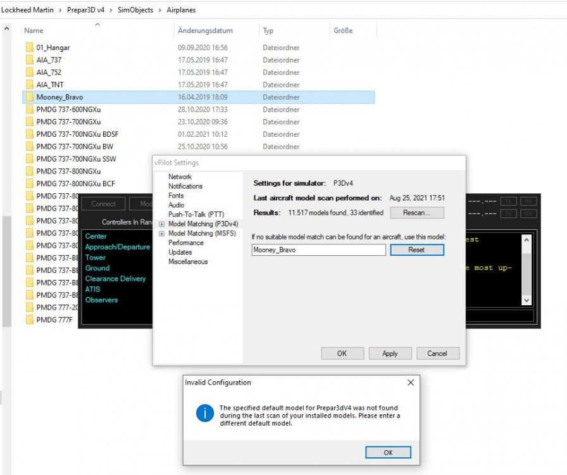Close the Invalid Configuration dialog with X
This screenshot has width=567, height=475.
coord(410,383)
